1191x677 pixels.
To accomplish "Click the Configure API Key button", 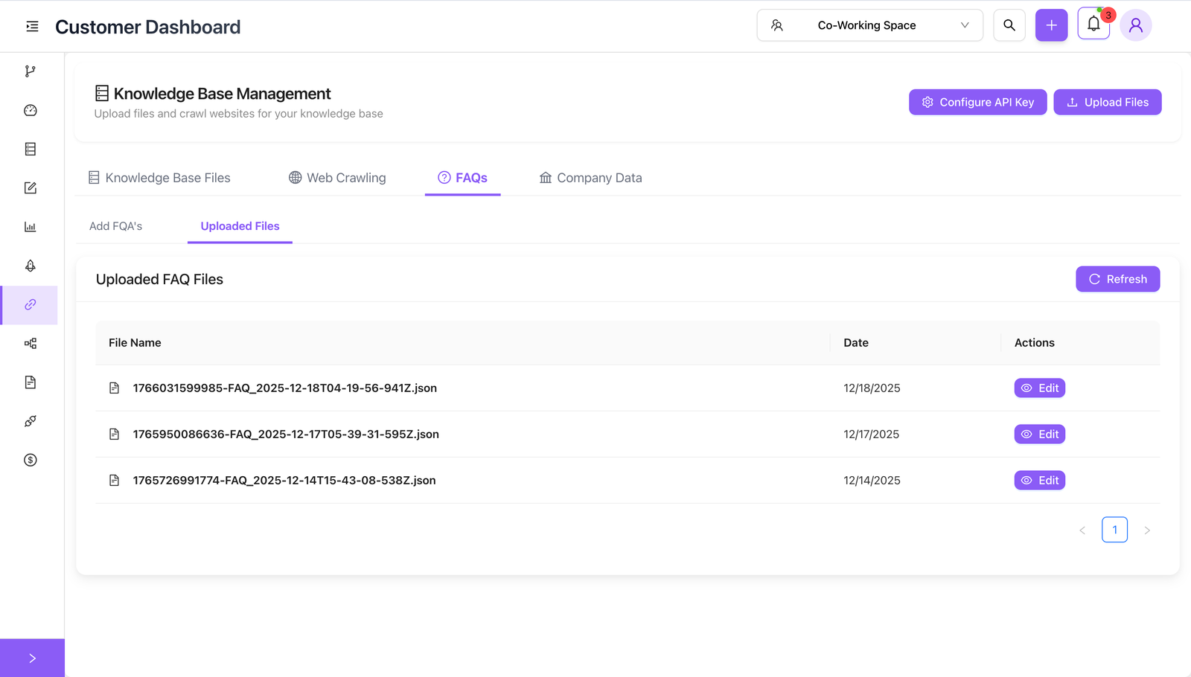I will (977, 102).
